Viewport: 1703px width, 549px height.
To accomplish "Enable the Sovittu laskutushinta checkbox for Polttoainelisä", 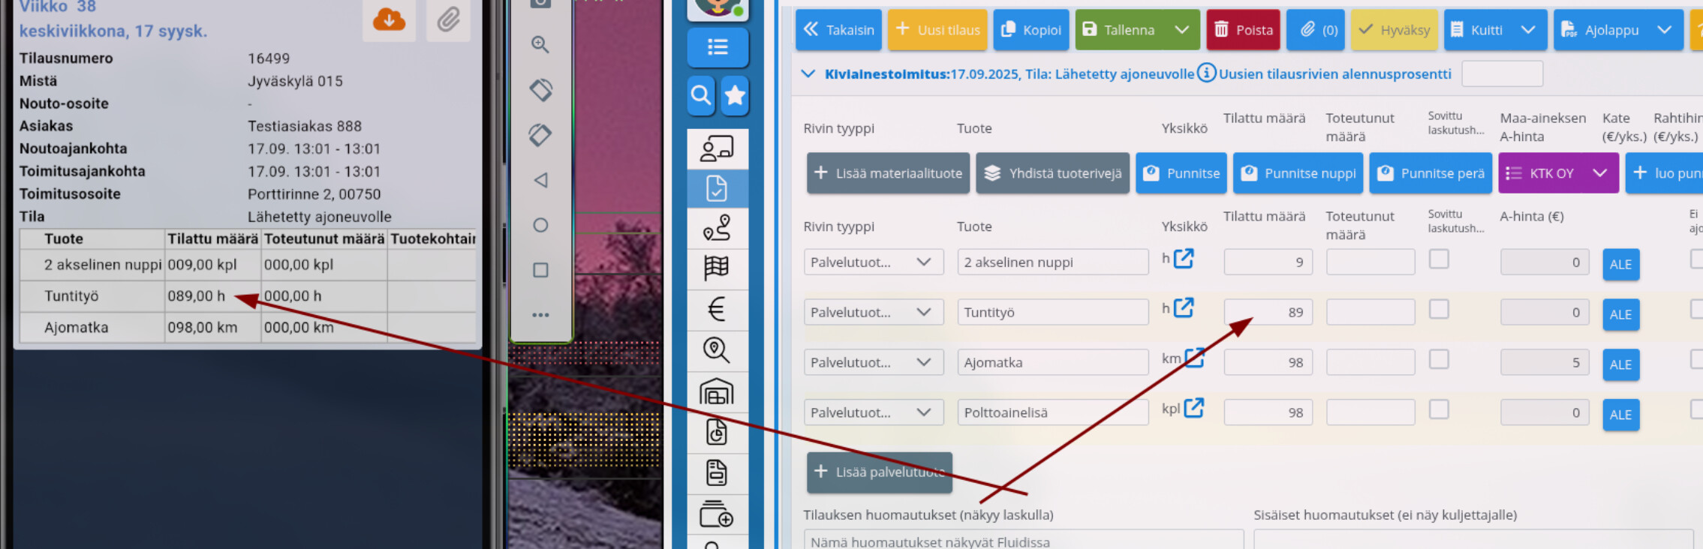I will pos(1438,410).
